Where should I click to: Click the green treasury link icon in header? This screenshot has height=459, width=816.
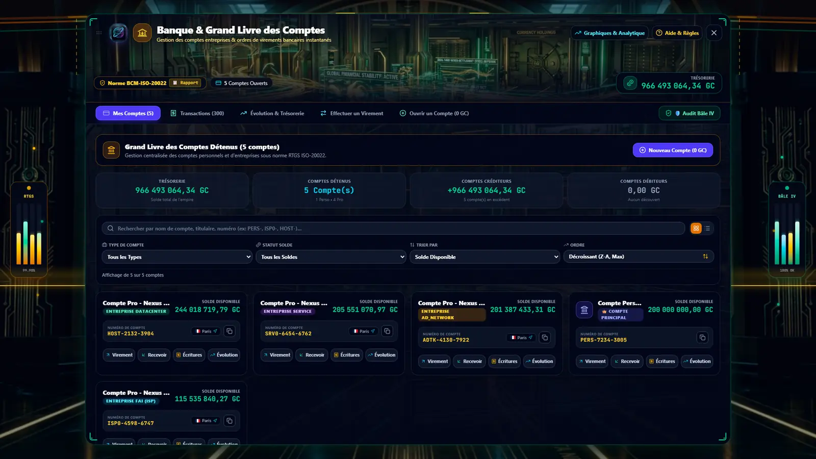630,83
